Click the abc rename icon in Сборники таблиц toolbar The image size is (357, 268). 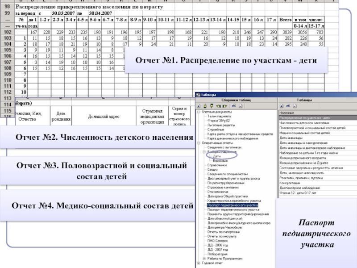(234, 106)
